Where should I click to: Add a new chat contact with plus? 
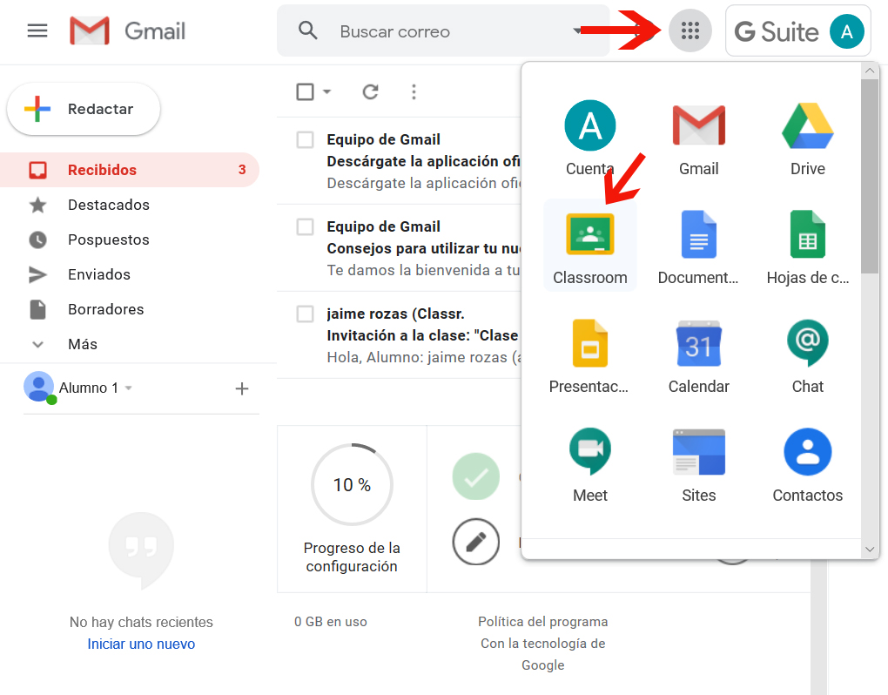(242, 388)
